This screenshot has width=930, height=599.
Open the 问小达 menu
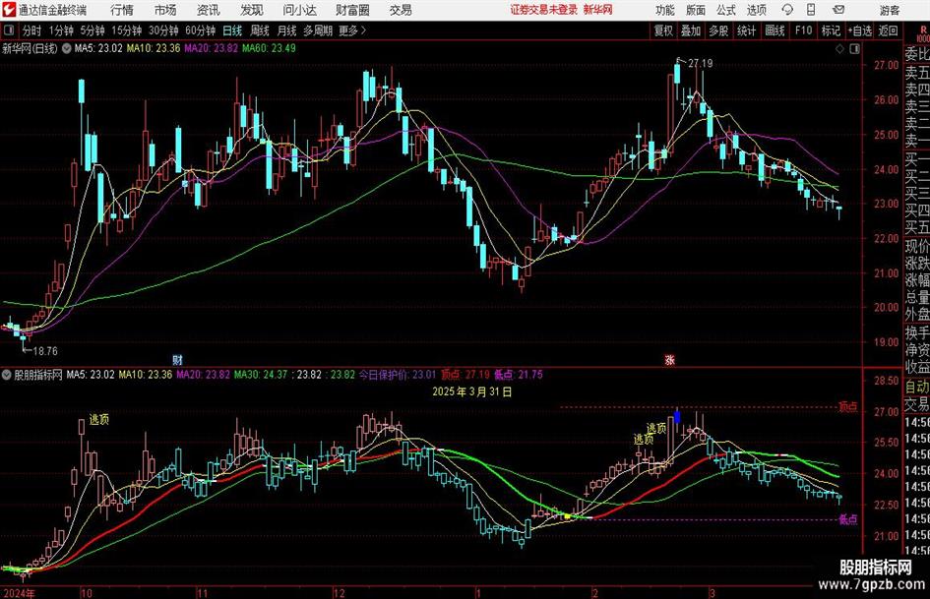(299, 10)
